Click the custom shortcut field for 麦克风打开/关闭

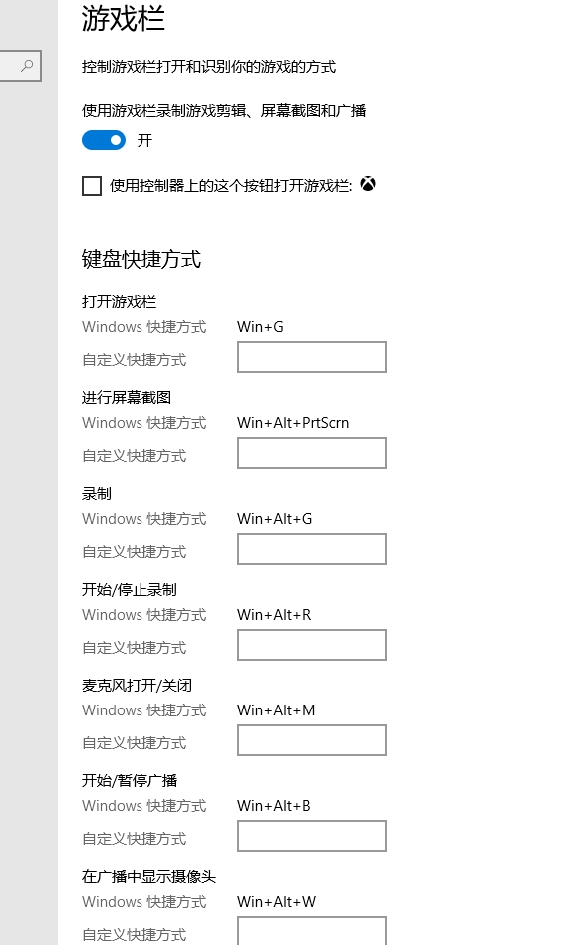[x=312, y=740]
